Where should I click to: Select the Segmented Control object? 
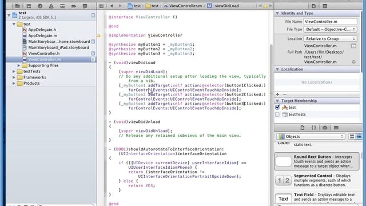[x=317, y=180]
